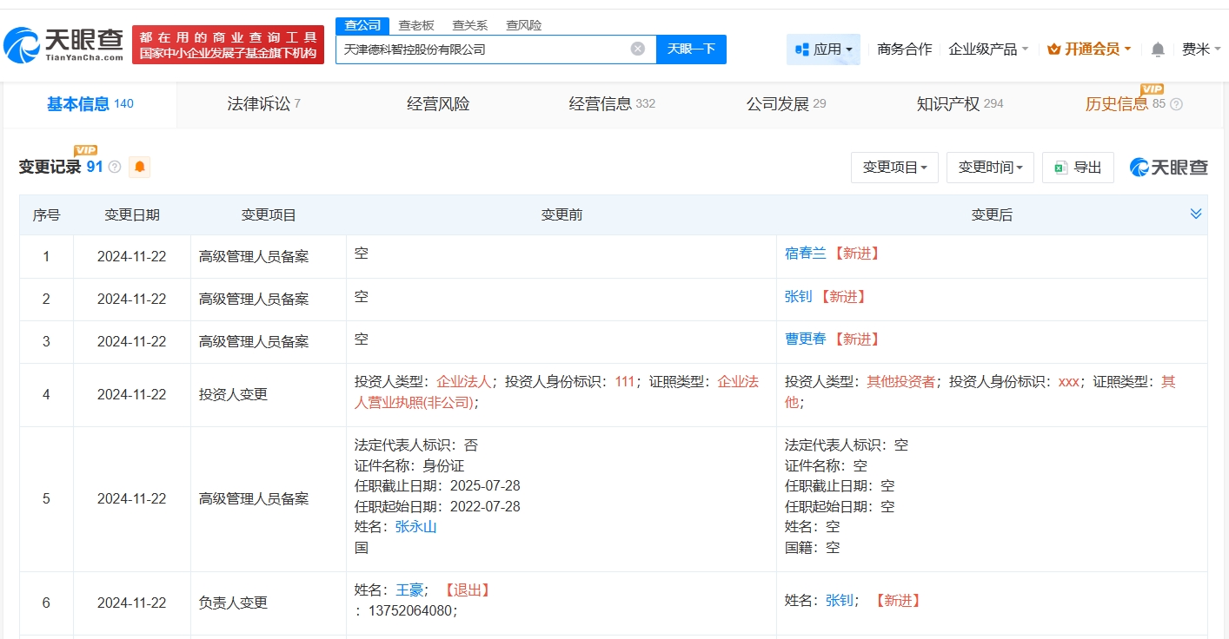Switch to the 查老板 search tab
Screen dimensions: 1229x639
416,25
